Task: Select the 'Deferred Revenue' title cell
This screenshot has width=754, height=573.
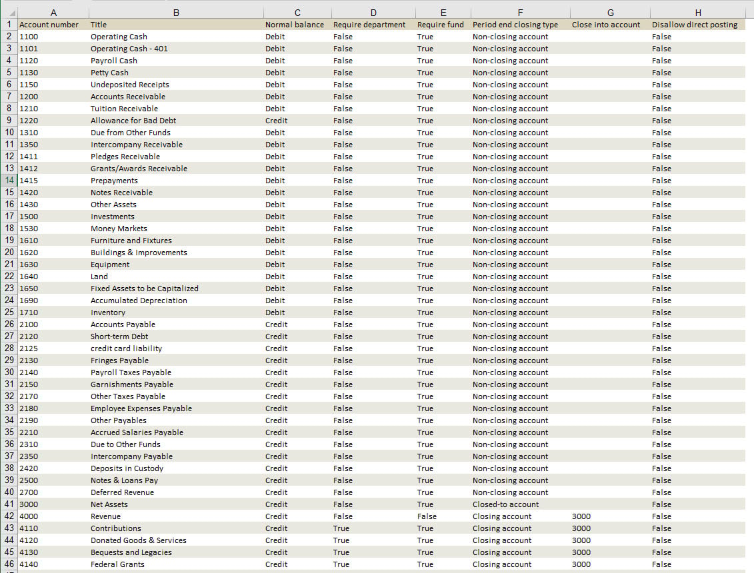Action: click(122, 492)
